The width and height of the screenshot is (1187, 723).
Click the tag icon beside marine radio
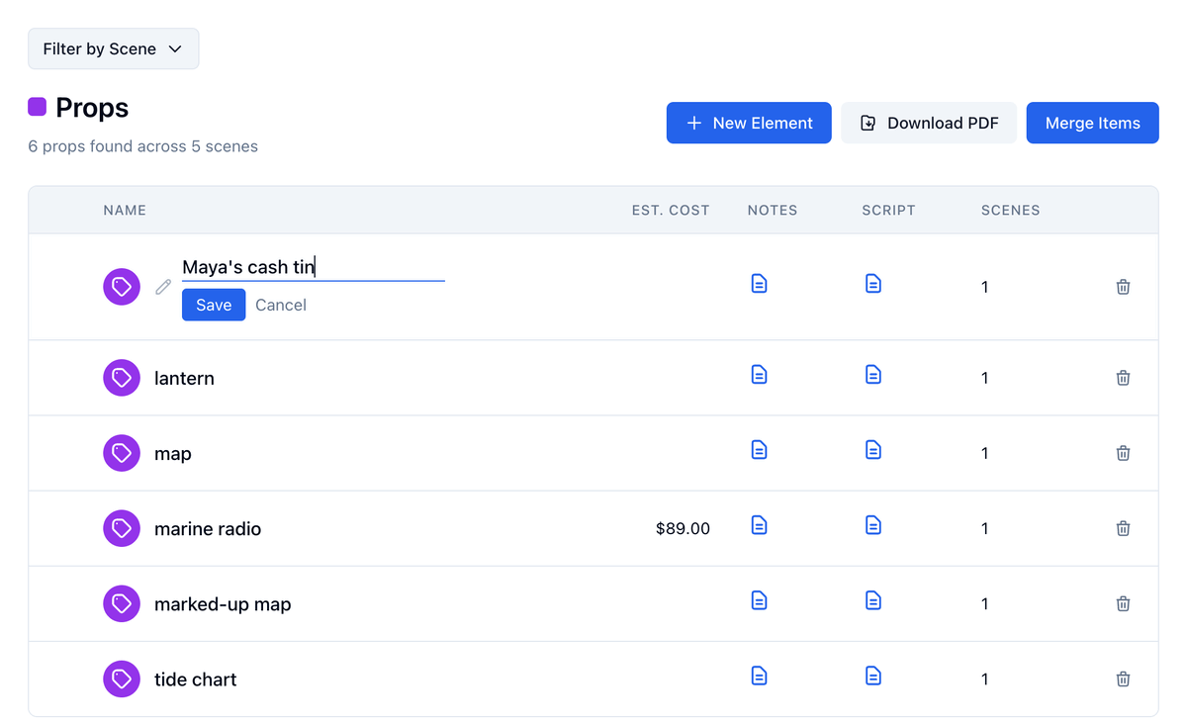[x=122, y=528]
